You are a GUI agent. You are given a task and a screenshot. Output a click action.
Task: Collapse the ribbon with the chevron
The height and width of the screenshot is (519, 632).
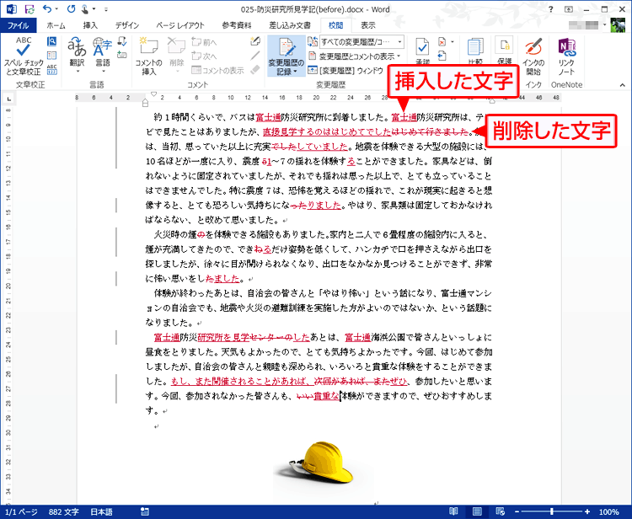point(623,85)
